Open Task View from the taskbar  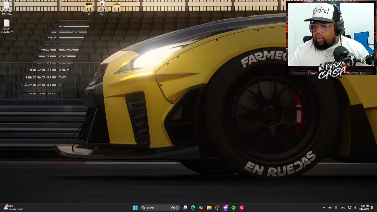point(185,208)
